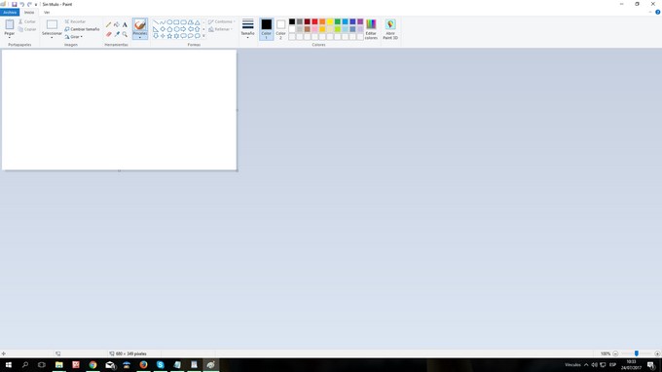Expand the Seleccionar dropdown arrow
The image size is (662, 372).
pos(52,38)
